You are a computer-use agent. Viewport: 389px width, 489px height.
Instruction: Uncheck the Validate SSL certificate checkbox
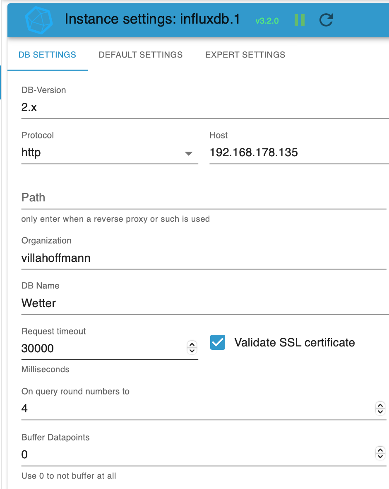[218, 343]
